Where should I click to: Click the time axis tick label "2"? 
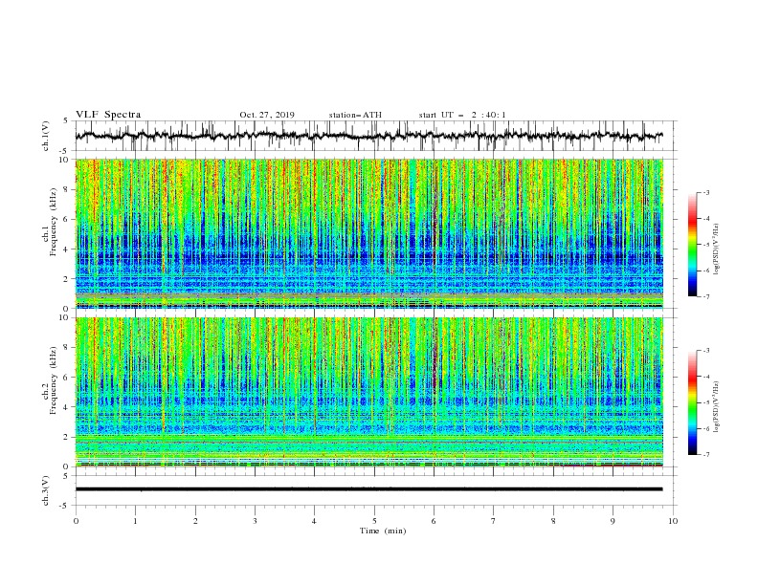click(195, 521)
